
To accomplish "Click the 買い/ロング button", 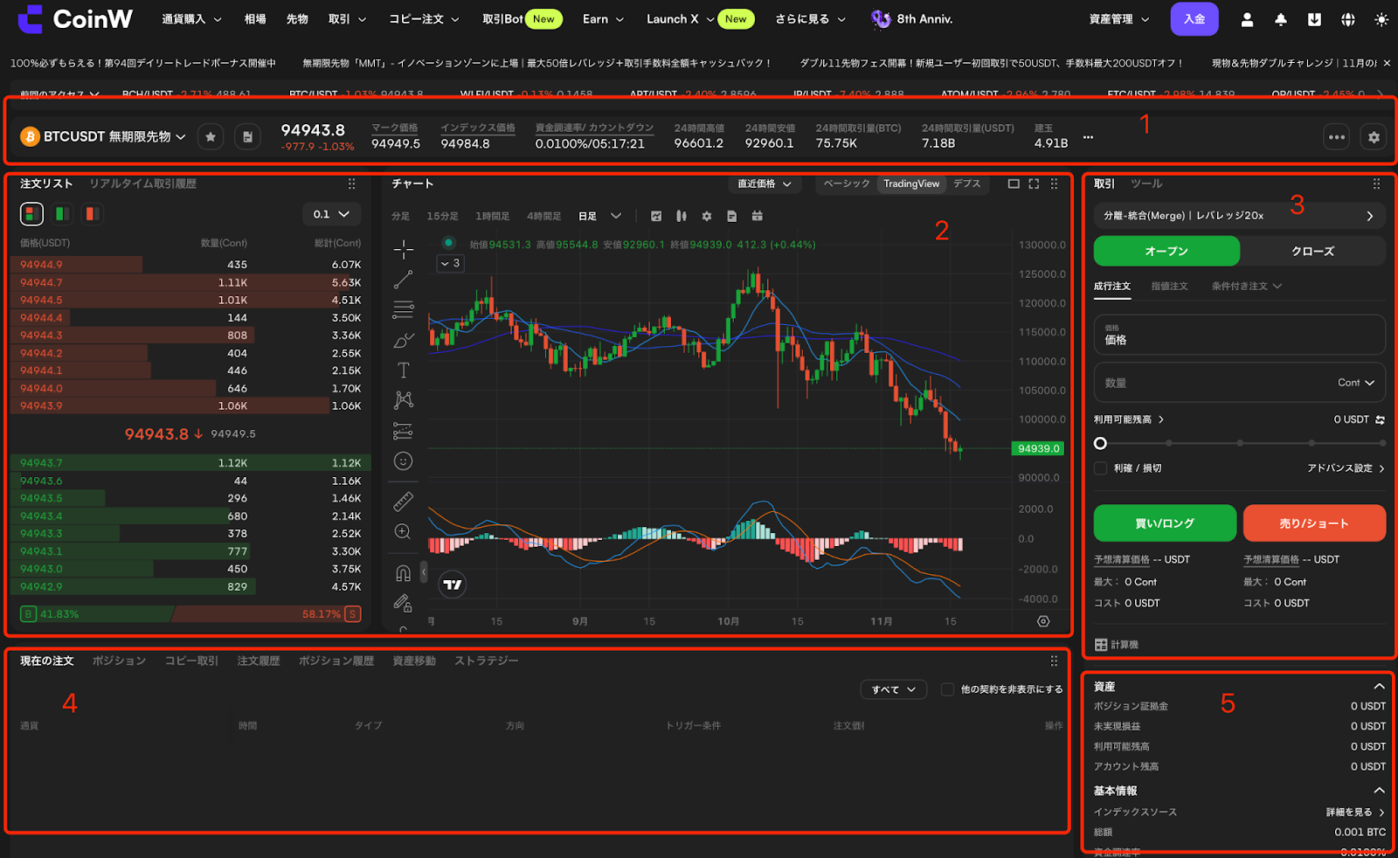I will click(x=1165, y=523).
